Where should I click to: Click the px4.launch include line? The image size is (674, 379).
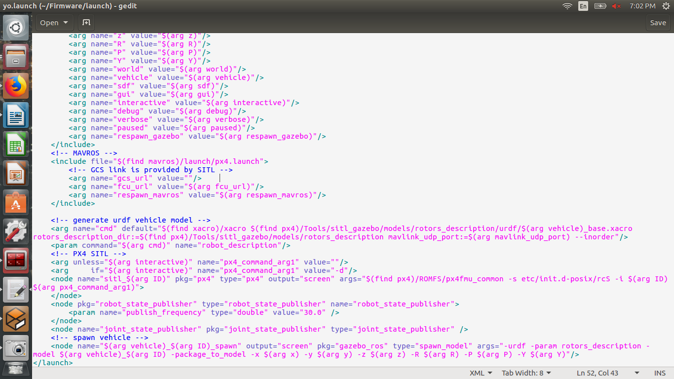(159, 161)
